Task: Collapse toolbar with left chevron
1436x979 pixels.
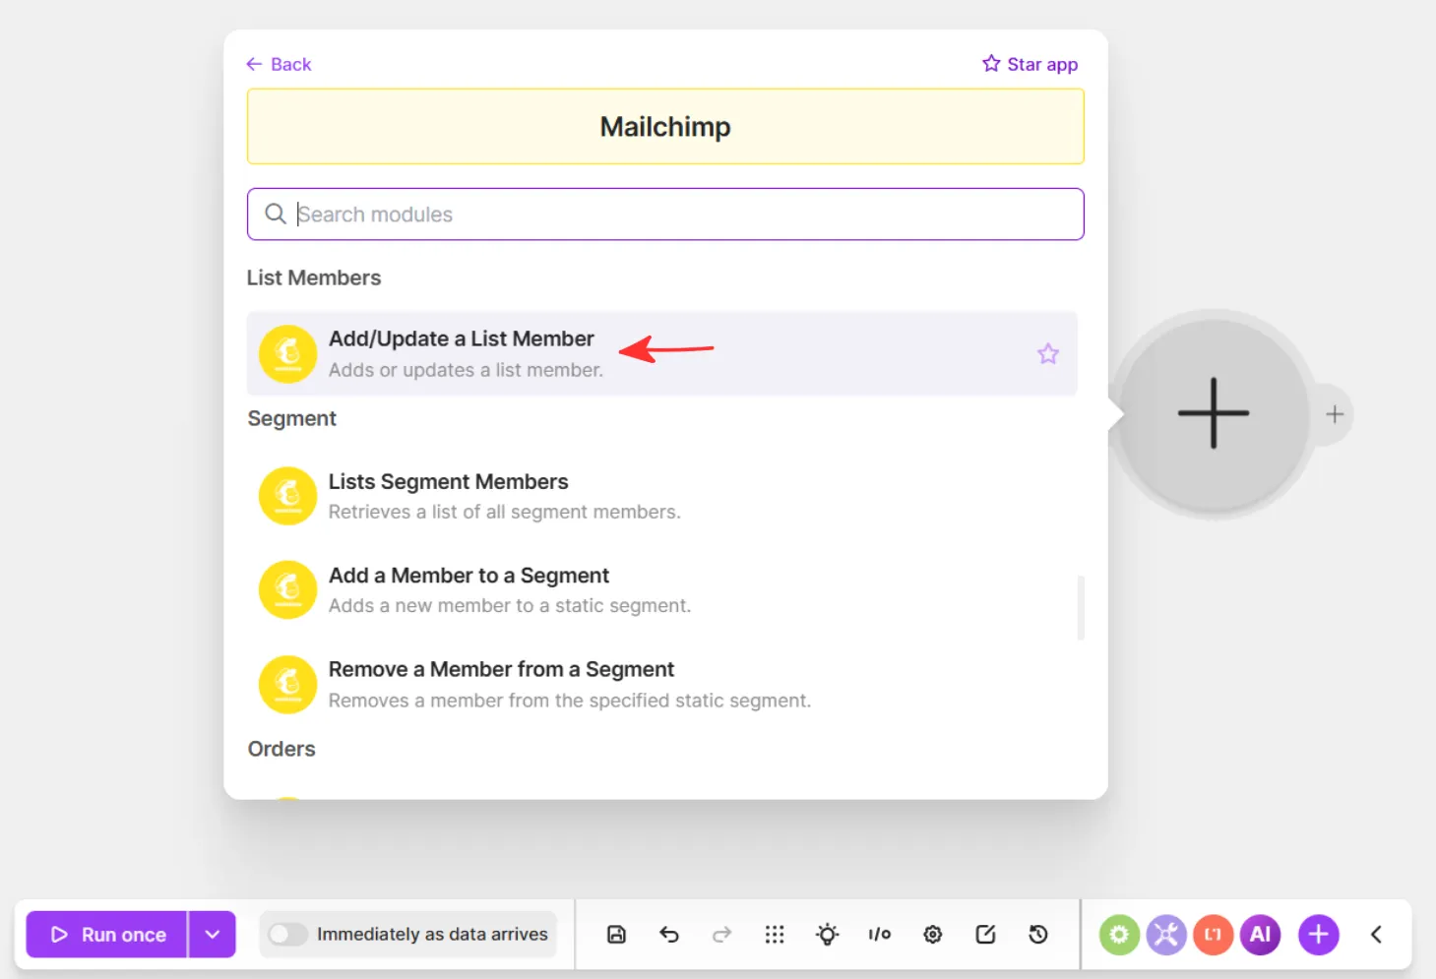Action: 1377,934
